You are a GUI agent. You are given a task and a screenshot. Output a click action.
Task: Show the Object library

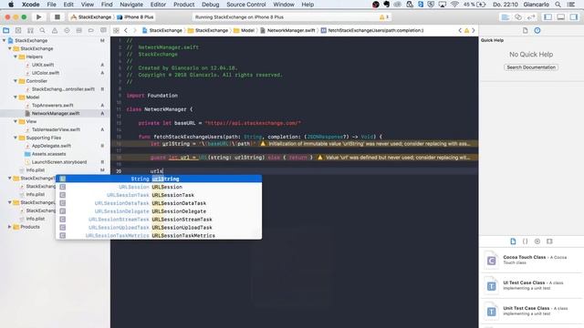click(x=537, y=241)
